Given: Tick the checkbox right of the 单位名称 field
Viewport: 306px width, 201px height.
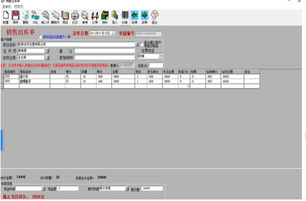Looking at the screenshot, I should tap(142, 44).
